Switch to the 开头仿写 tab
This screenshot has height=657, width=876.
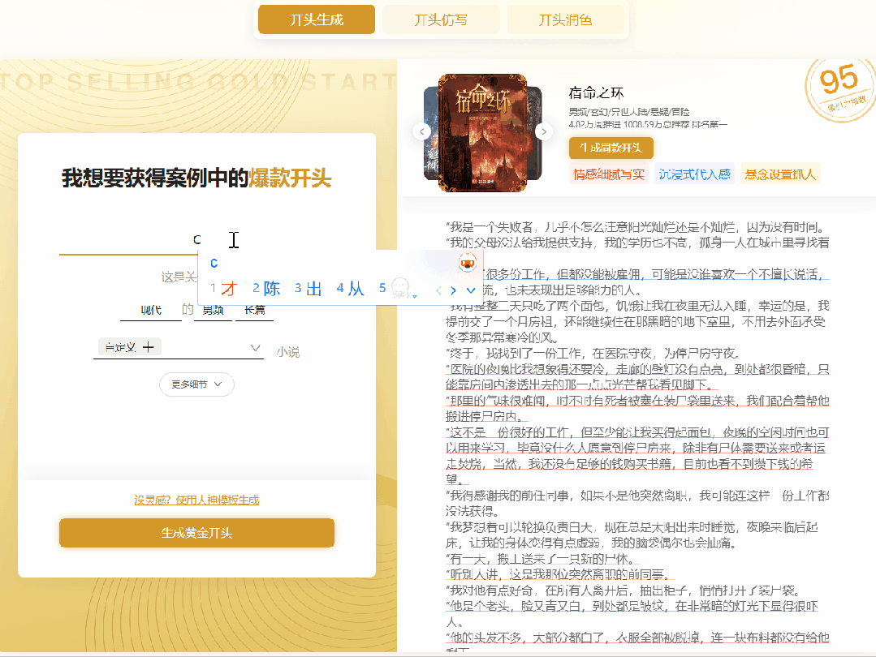[x=441, y=19]
